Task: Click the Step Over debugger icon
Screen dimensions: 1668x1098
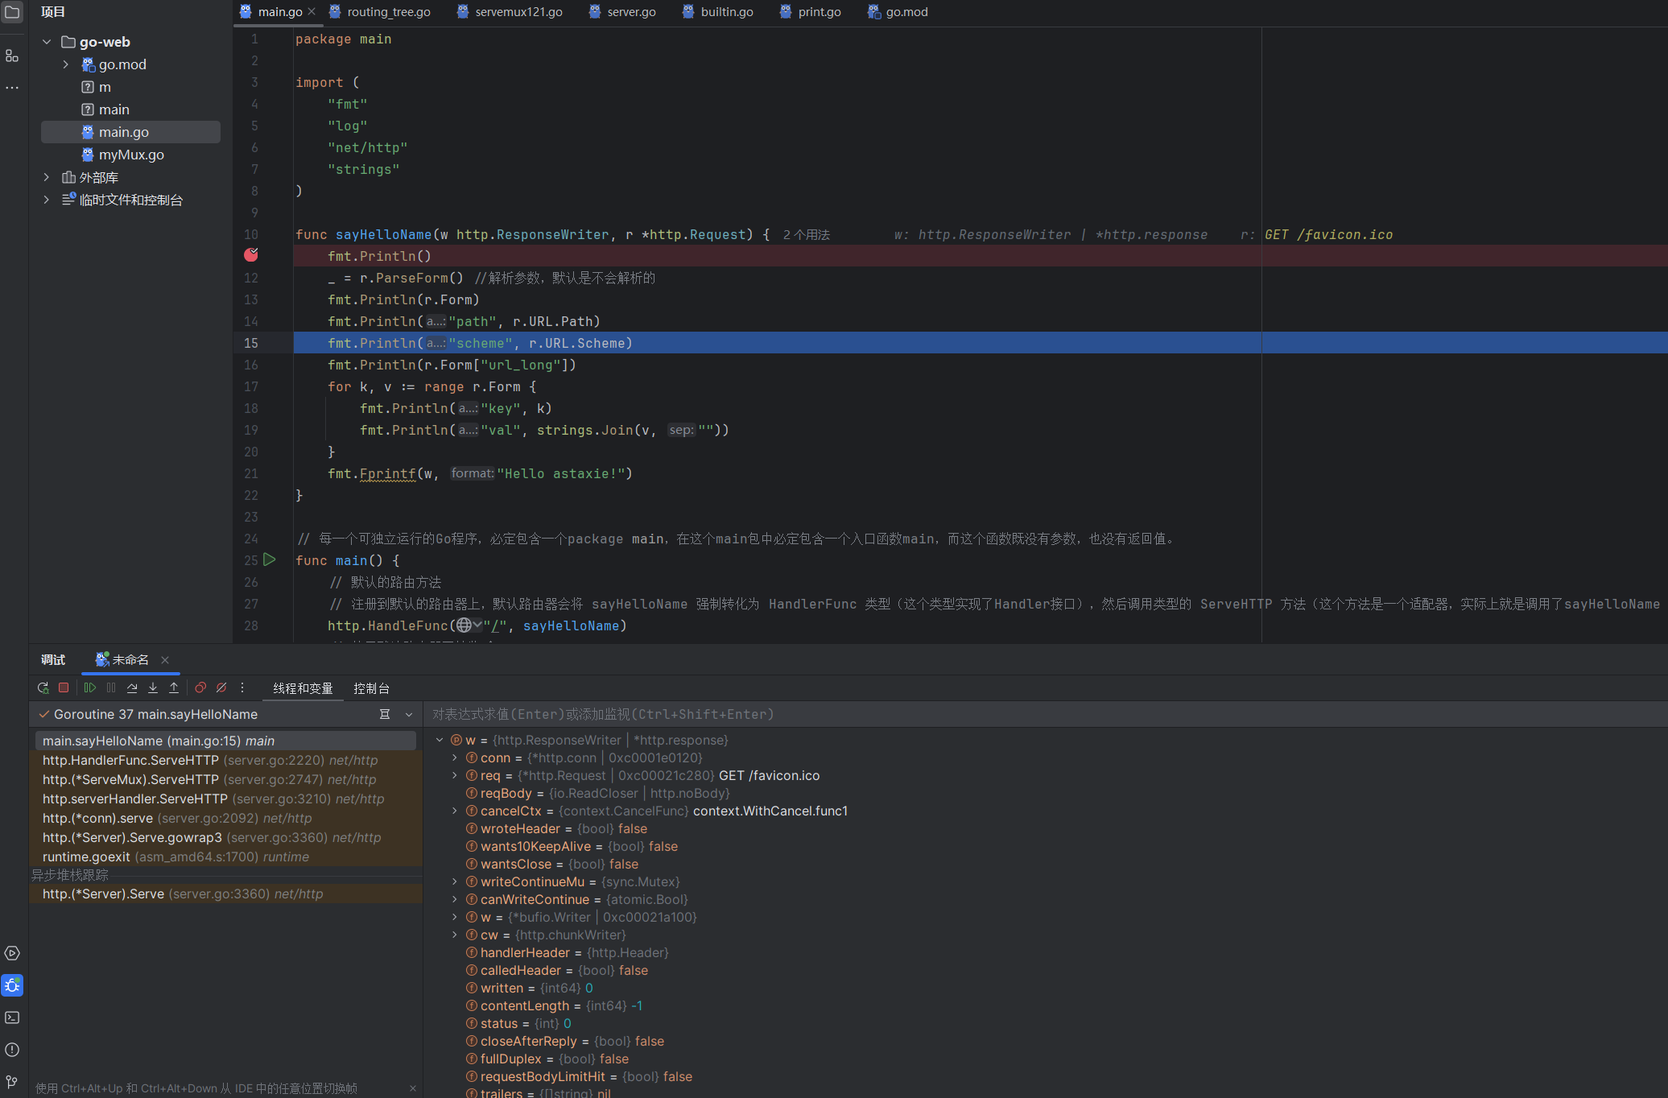Action: (x=132, y=688)
